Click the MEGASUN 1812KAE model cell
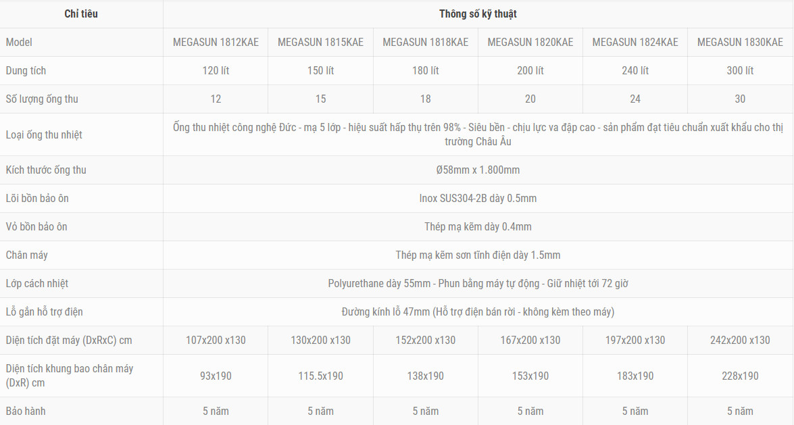Image resolution: width=794 pixels, height=425 pixels. [216, 42]
